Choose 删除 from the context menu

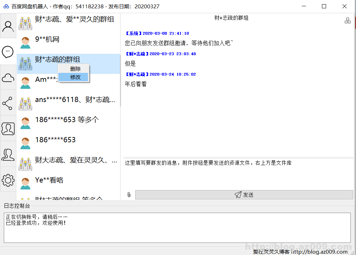click(75, 69)
